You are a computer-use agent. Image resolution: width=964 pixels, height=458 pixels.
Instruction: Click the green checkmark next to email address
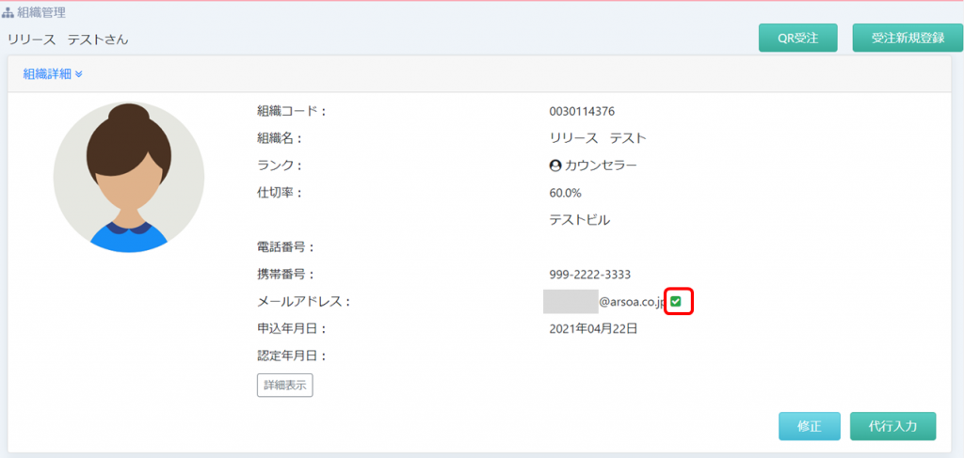point(676,302)
